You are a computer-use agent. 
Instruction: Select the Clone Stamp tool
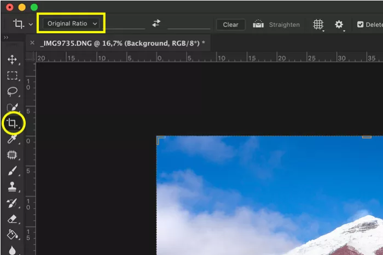coord(12,187)
